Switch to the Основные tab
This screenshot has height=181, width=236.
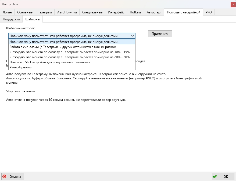(x=25, y=12)
